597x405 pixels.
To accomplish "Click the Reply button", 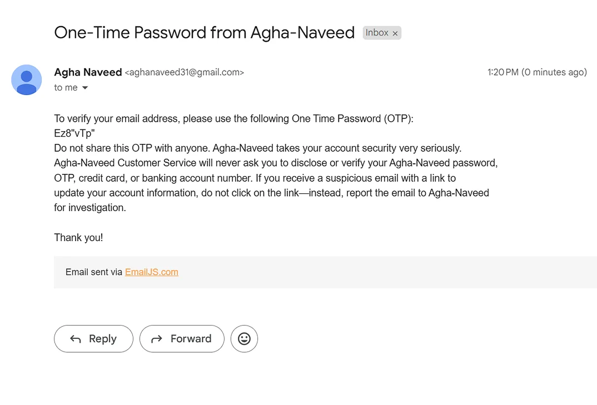I will click(x=93, y=339).
